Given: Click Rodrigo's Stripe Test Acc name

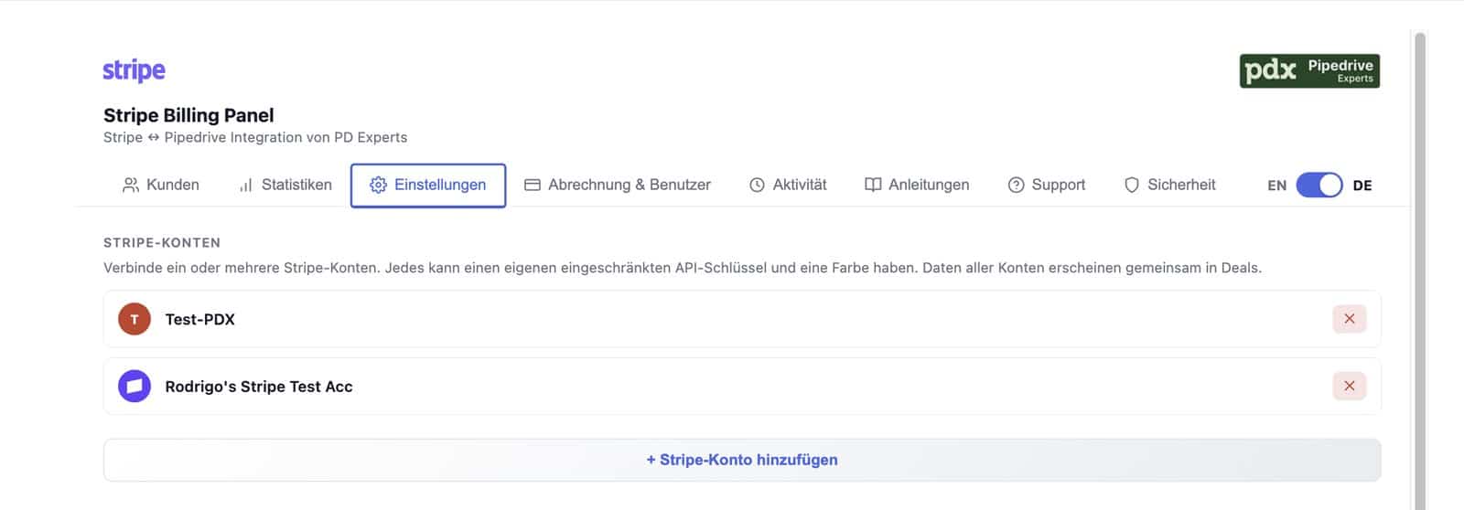Looking at the screenshot, I should coord(259,387).
